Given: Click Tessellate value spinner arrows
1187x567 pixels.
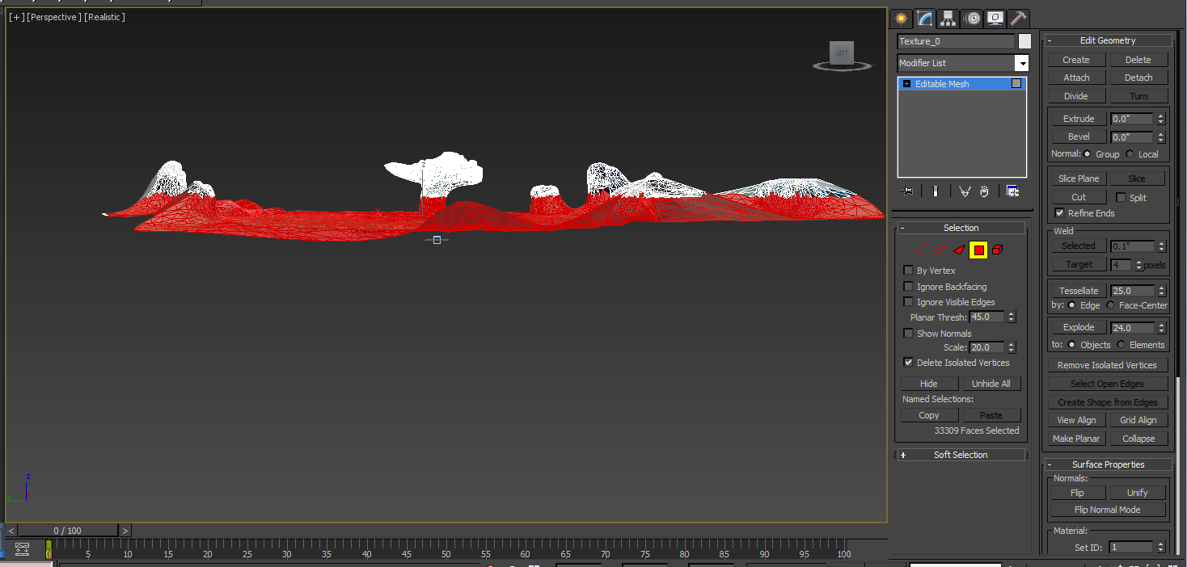Looking at the screenshot, I should coord(1162,291).
